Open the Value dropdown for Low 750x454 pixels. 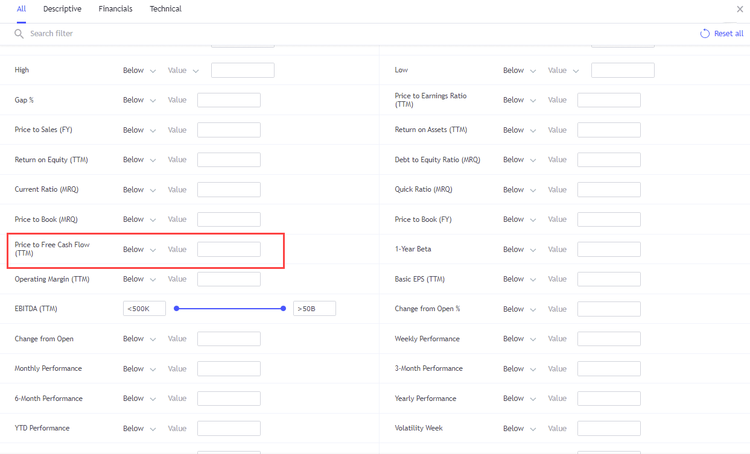[x=563, y=71]
